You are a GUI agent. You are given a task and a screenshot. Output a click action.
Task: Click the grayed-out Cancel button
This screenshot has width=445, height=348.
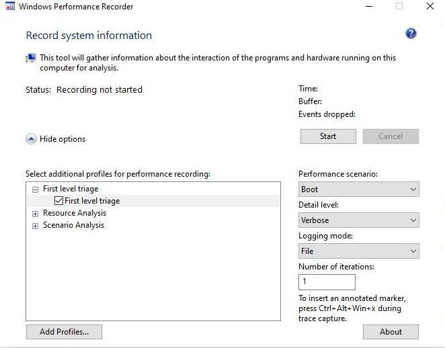click(x=391, y=136)
